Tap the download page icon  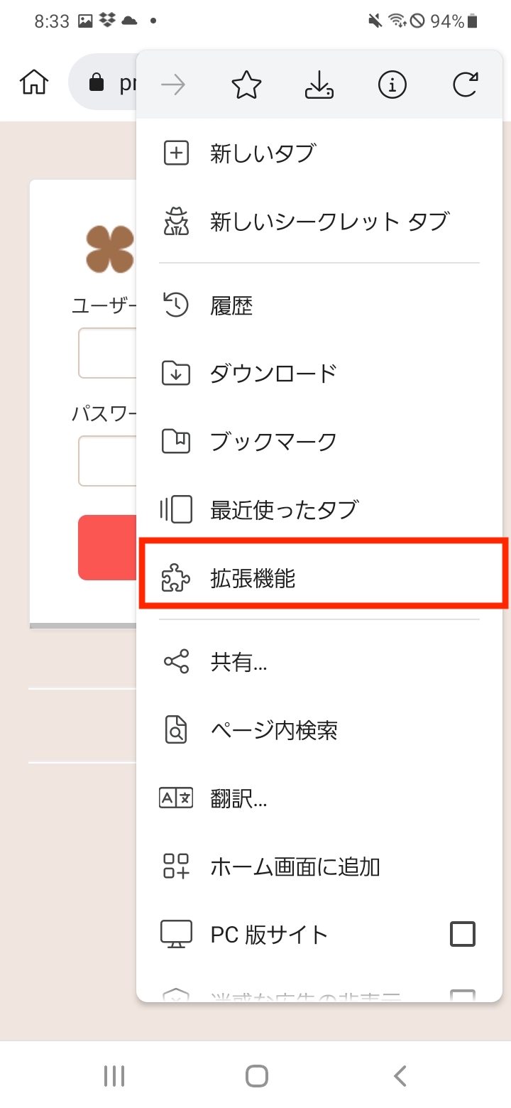[319, 86]
